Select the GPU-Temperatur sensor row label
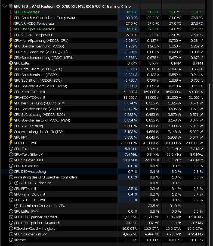 (x=27, y=12)
